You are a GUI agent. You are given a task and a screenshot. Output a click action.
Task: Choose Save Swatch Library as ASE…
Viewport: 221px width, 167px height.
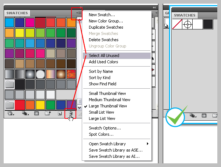[116, 150]
